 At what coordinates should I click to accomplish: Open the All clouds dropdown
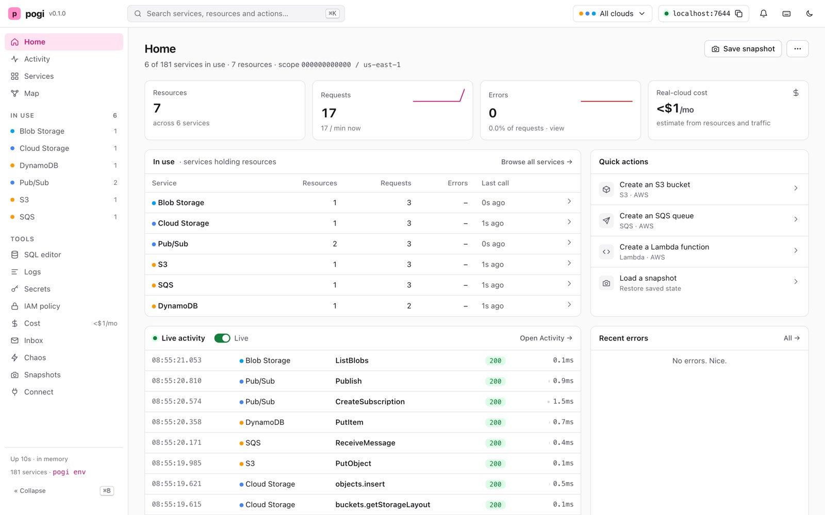pyautogui.click(x=613, y=13)
